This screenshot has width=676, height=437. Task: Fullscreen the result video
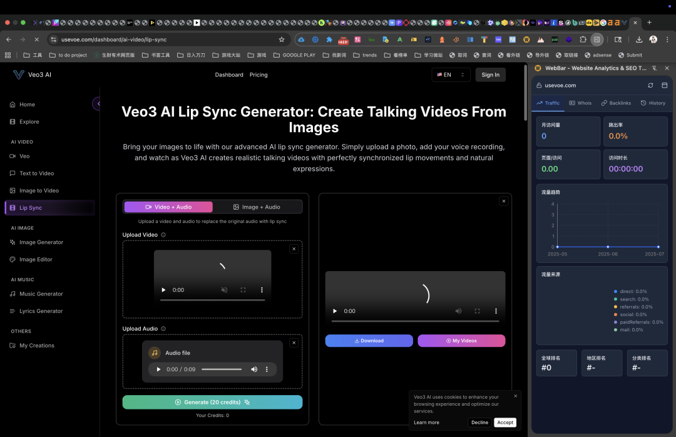tap(477, 311)
